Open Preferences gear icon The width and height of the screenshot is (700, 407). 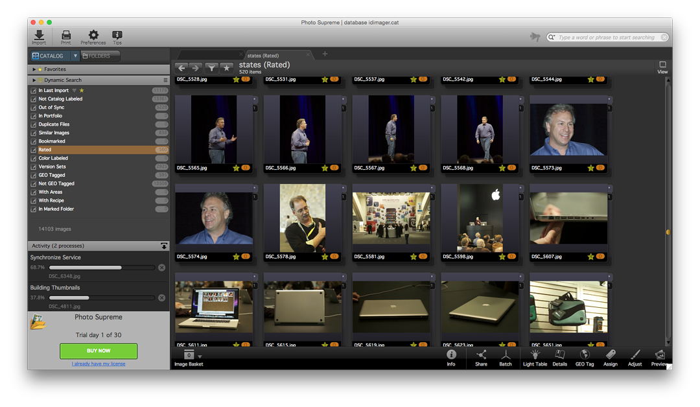coord(93,38)
